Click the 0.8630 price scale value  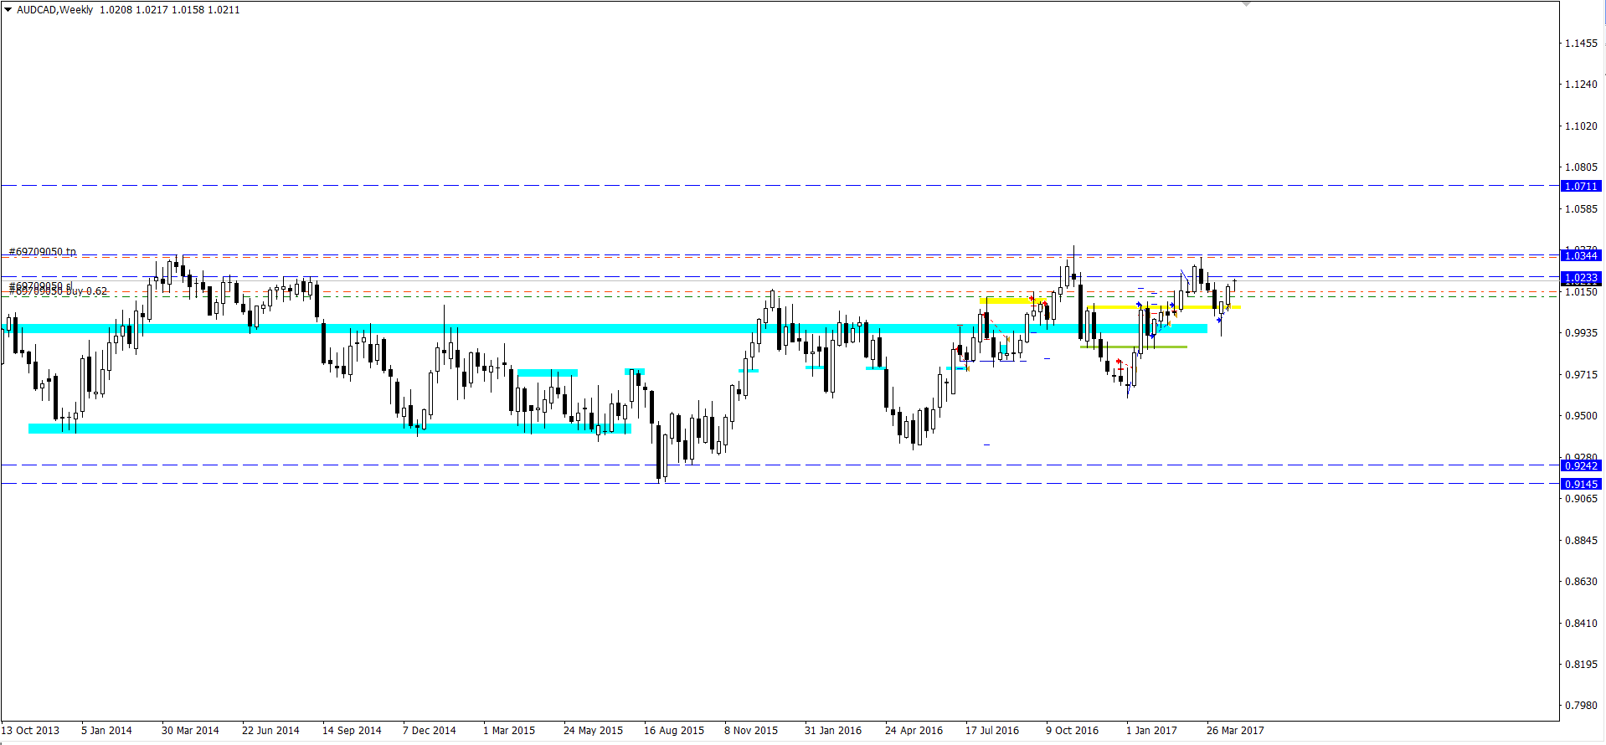1582,582
